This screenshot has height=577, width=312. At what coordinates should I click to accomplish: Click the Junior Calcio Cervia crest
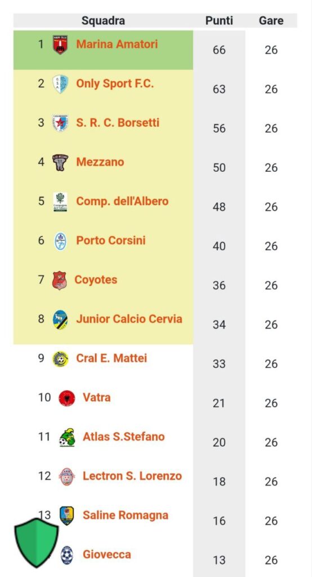(60, 319)
